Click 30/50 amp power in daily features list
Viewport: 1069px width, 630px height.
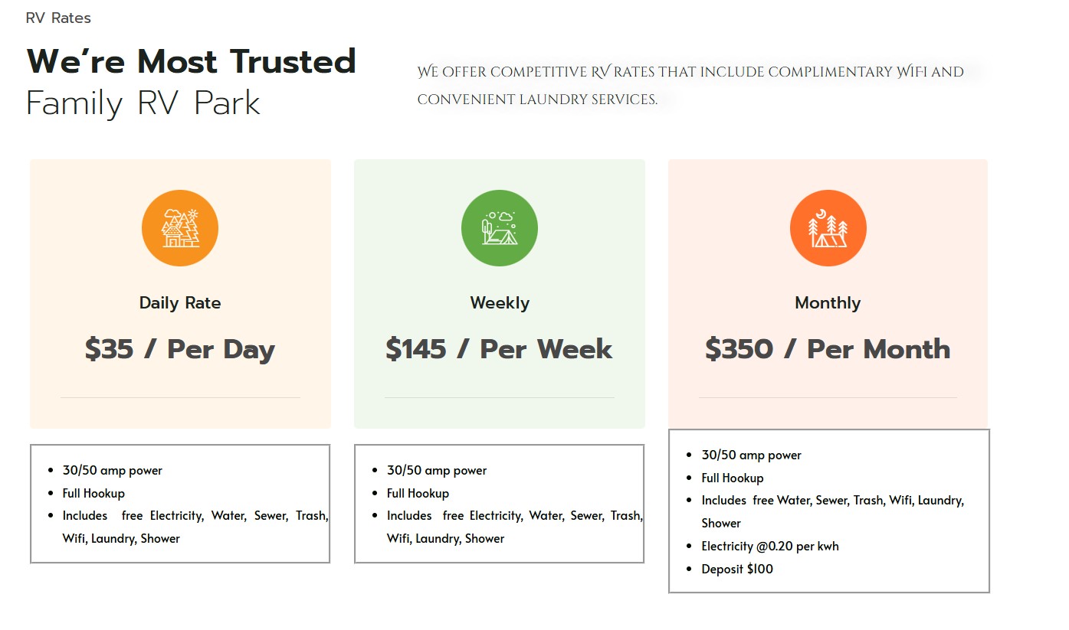(113, 470)
